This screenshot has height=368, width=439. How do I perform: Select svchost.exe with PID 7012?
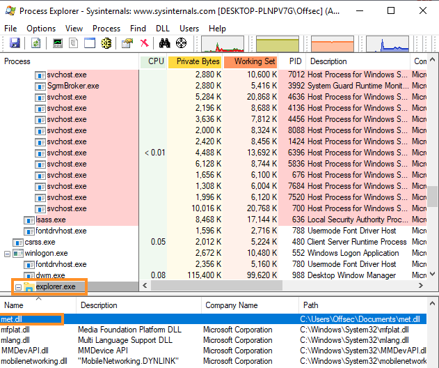pyautogui.click(x=67, y=75)
